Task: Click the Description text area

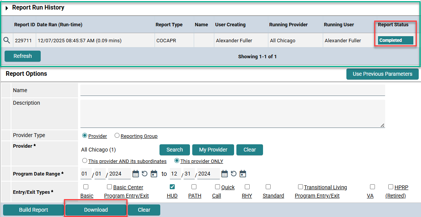Action: point(232,113)
